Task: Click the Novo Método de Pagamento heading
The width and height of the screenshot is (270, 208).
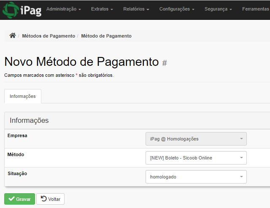Action: coord(81,62)
